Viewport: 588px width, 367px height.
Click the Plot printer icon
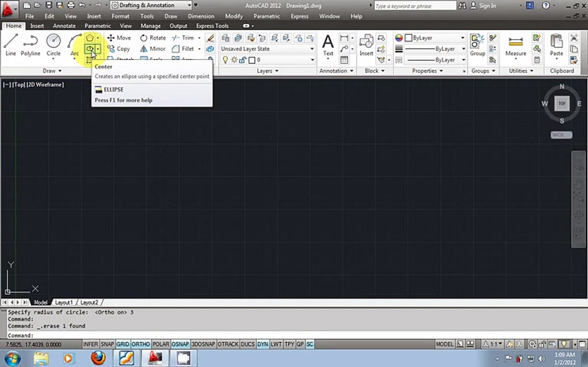click(x=71, y=5)
